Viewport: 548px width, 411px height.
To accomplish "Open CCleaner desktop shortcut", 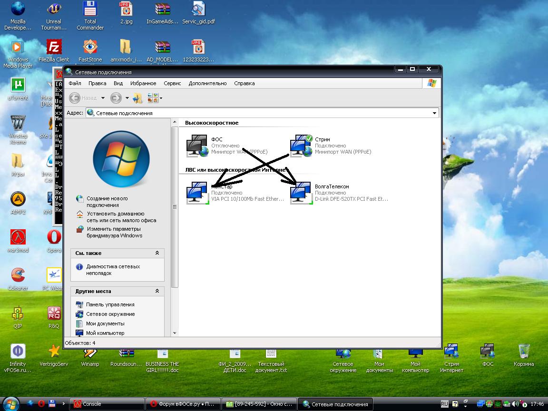I will [18, 275].
